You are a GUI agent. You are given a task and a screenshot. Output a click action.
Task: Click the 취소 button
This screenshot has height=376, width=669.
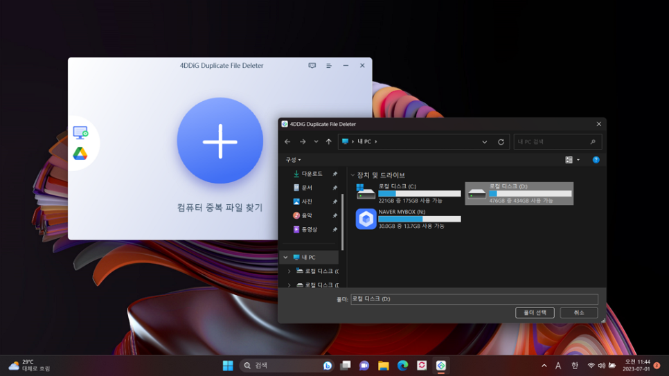point(578,313)
